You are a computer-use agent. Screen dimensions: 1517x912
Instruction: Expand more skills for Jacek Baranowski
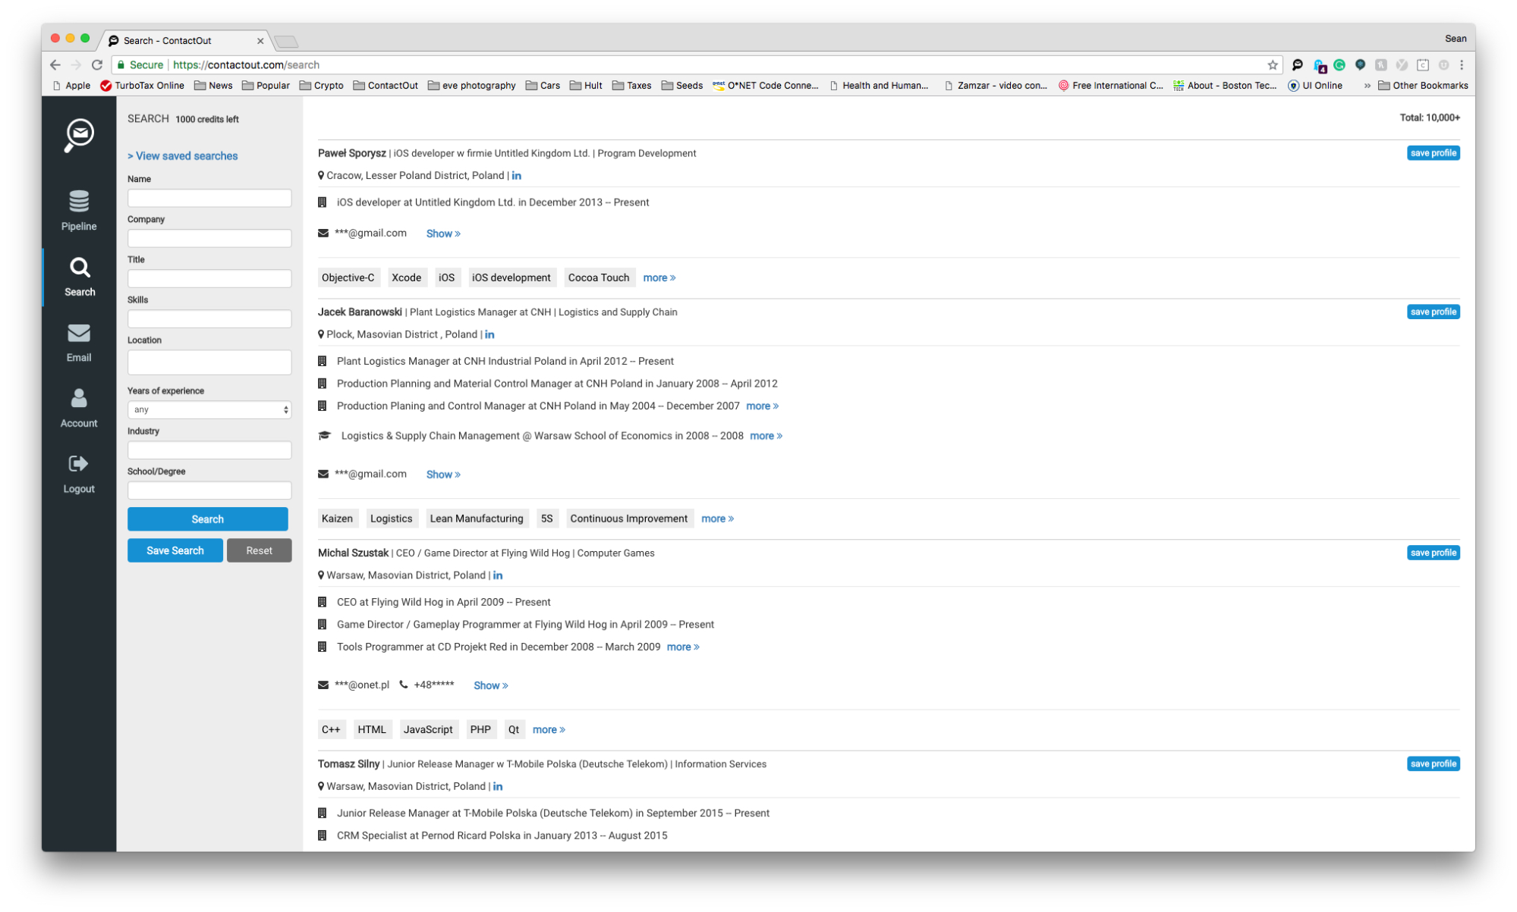pos(716,519)
